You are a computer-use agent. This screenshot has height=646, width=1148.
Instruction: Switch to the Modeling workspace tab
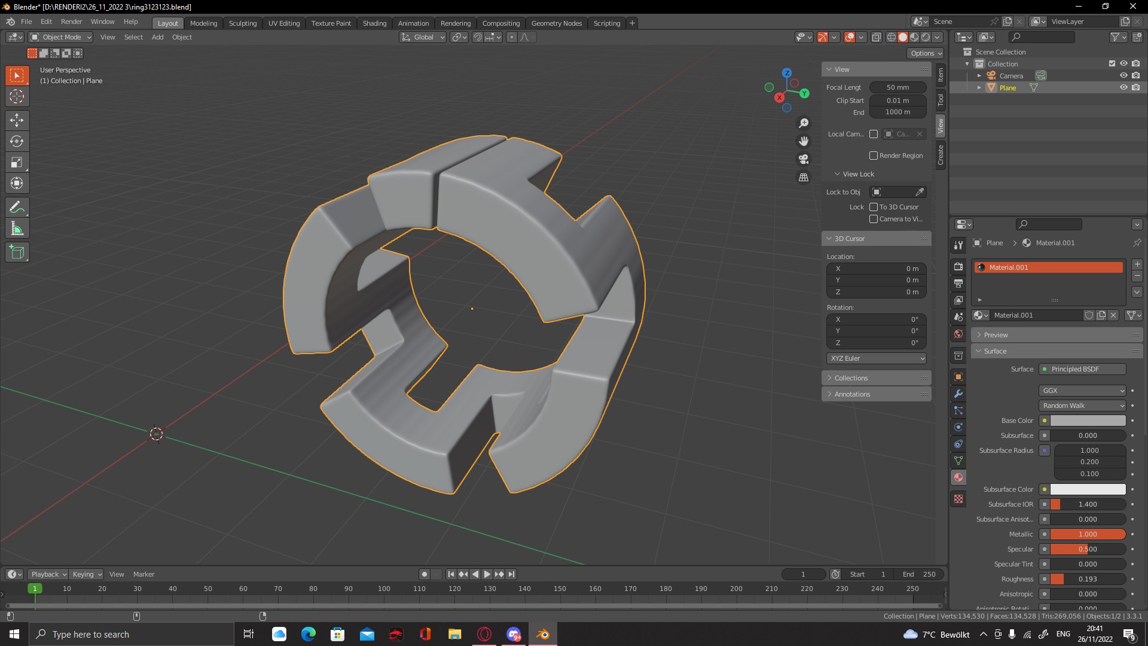coord(203,23)
